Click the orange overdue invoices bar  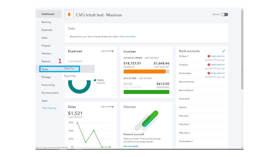[144, 72]
